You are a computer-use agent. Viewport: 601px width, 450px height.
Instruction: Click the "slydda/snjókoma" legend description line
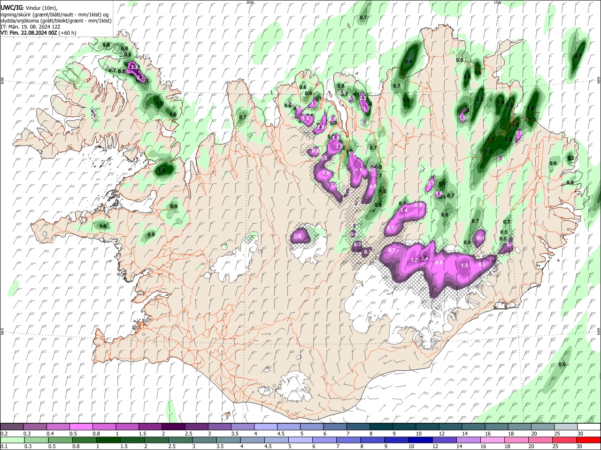[x=56, y=21]
